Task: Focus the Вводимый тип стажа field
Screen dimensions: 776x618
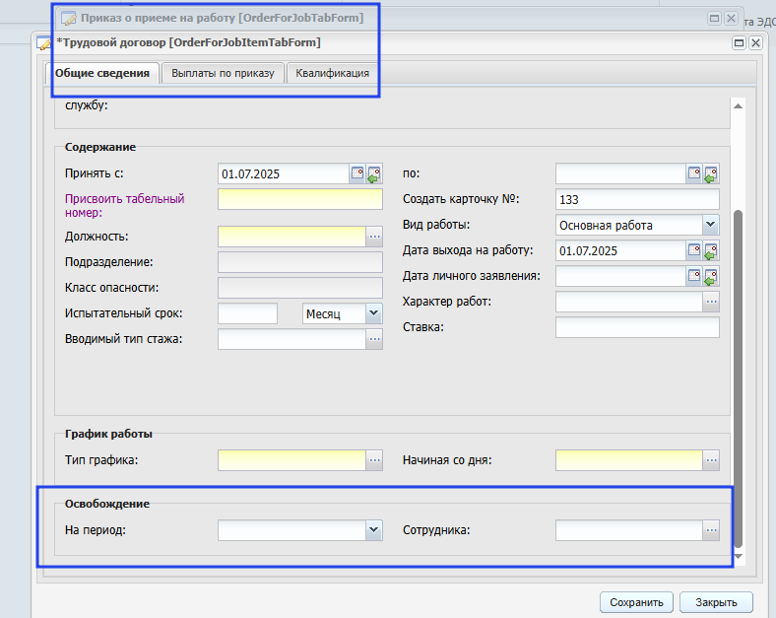Action: [x=292, y=339]
